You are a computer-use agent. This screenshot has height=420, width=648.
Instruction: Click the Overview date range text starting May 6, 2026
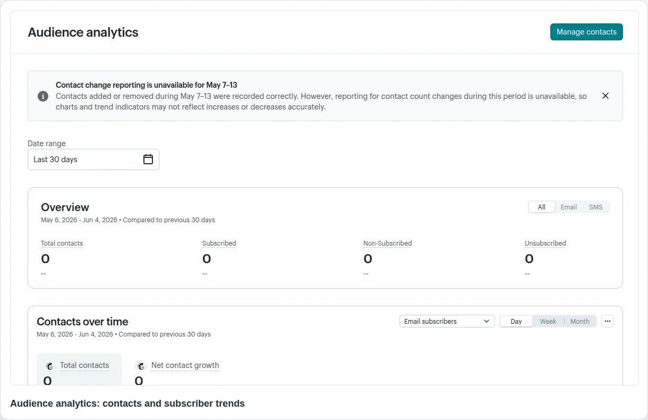[128, 220]
